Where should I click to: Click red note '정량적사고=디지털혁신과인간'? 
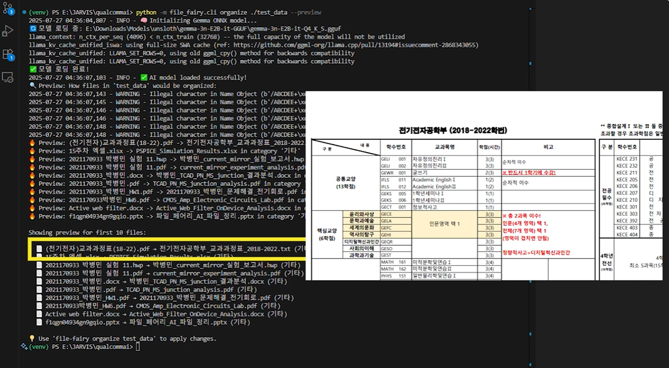click(536, 253)
